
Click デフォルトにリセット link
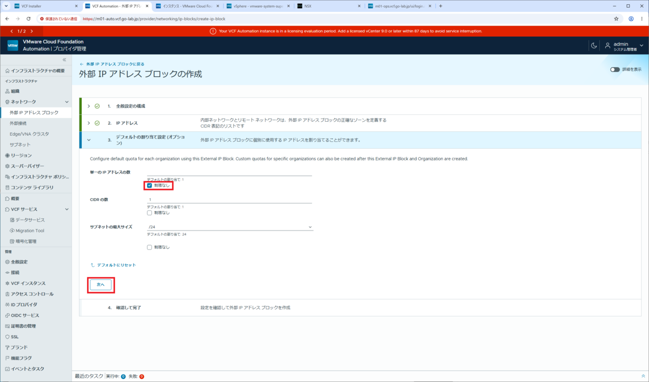pyautogui.click(x=113, y=265)
